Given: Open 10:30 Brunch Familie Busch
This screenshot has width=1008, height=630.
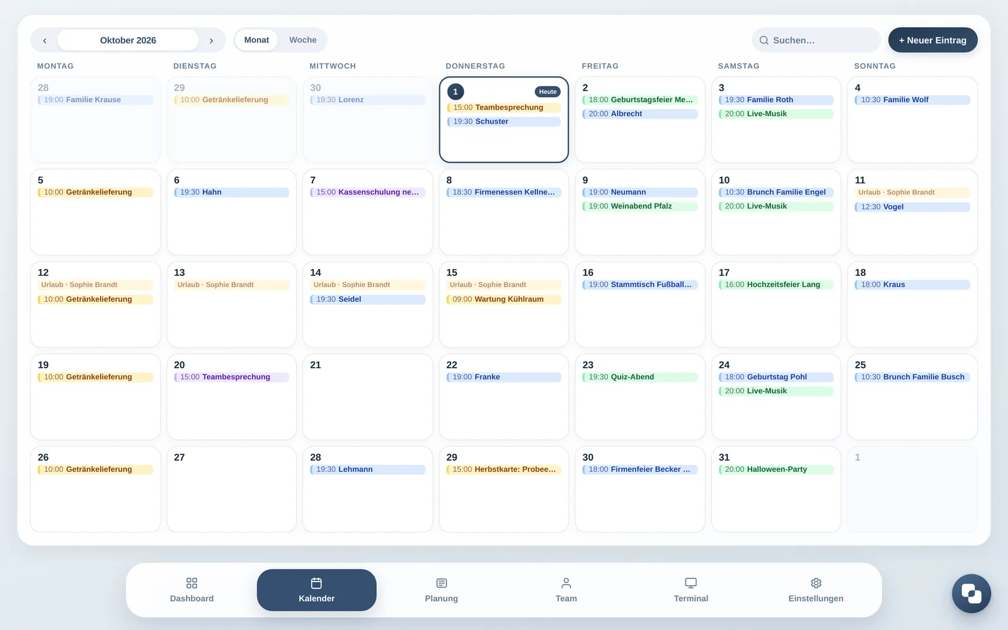Looking at the screenshot, I should pos(912,377).
